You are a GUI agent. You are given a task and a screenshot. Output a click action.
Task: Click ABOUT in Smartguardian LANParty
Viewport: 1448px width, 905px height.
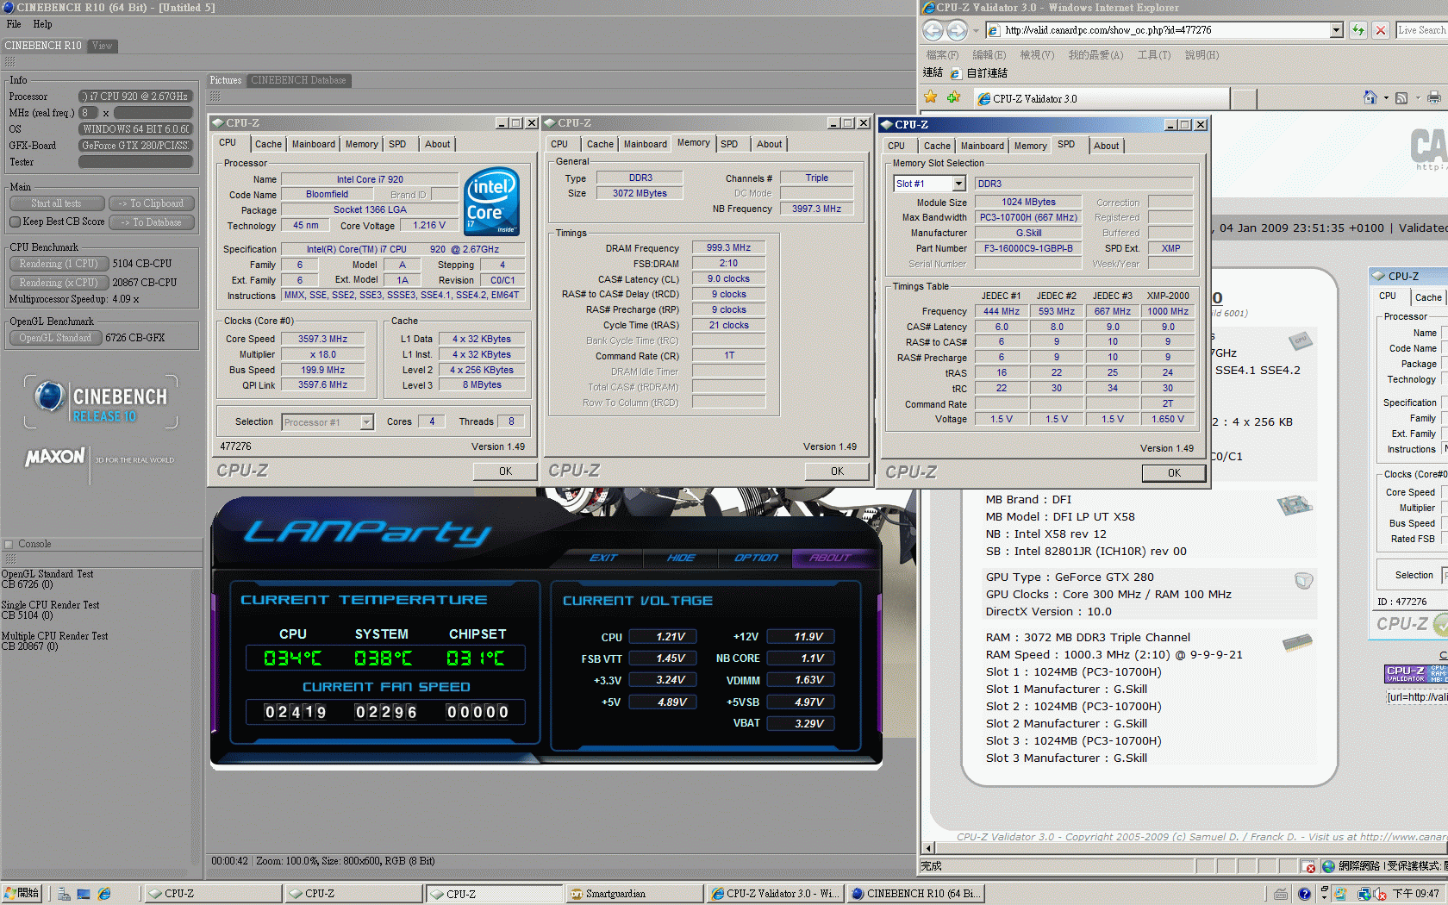pos(830,558)
